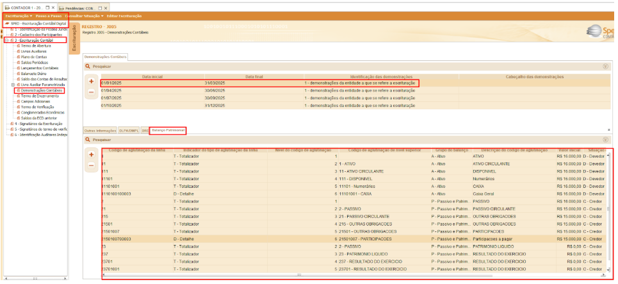Open Saldos Periódicos in the tree
Image resolution: width=618 pixels, height=284 pixels.
click(x=35, y=62)
